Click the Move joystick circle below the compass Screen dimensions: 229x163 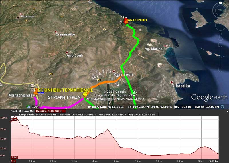[220, 25]
